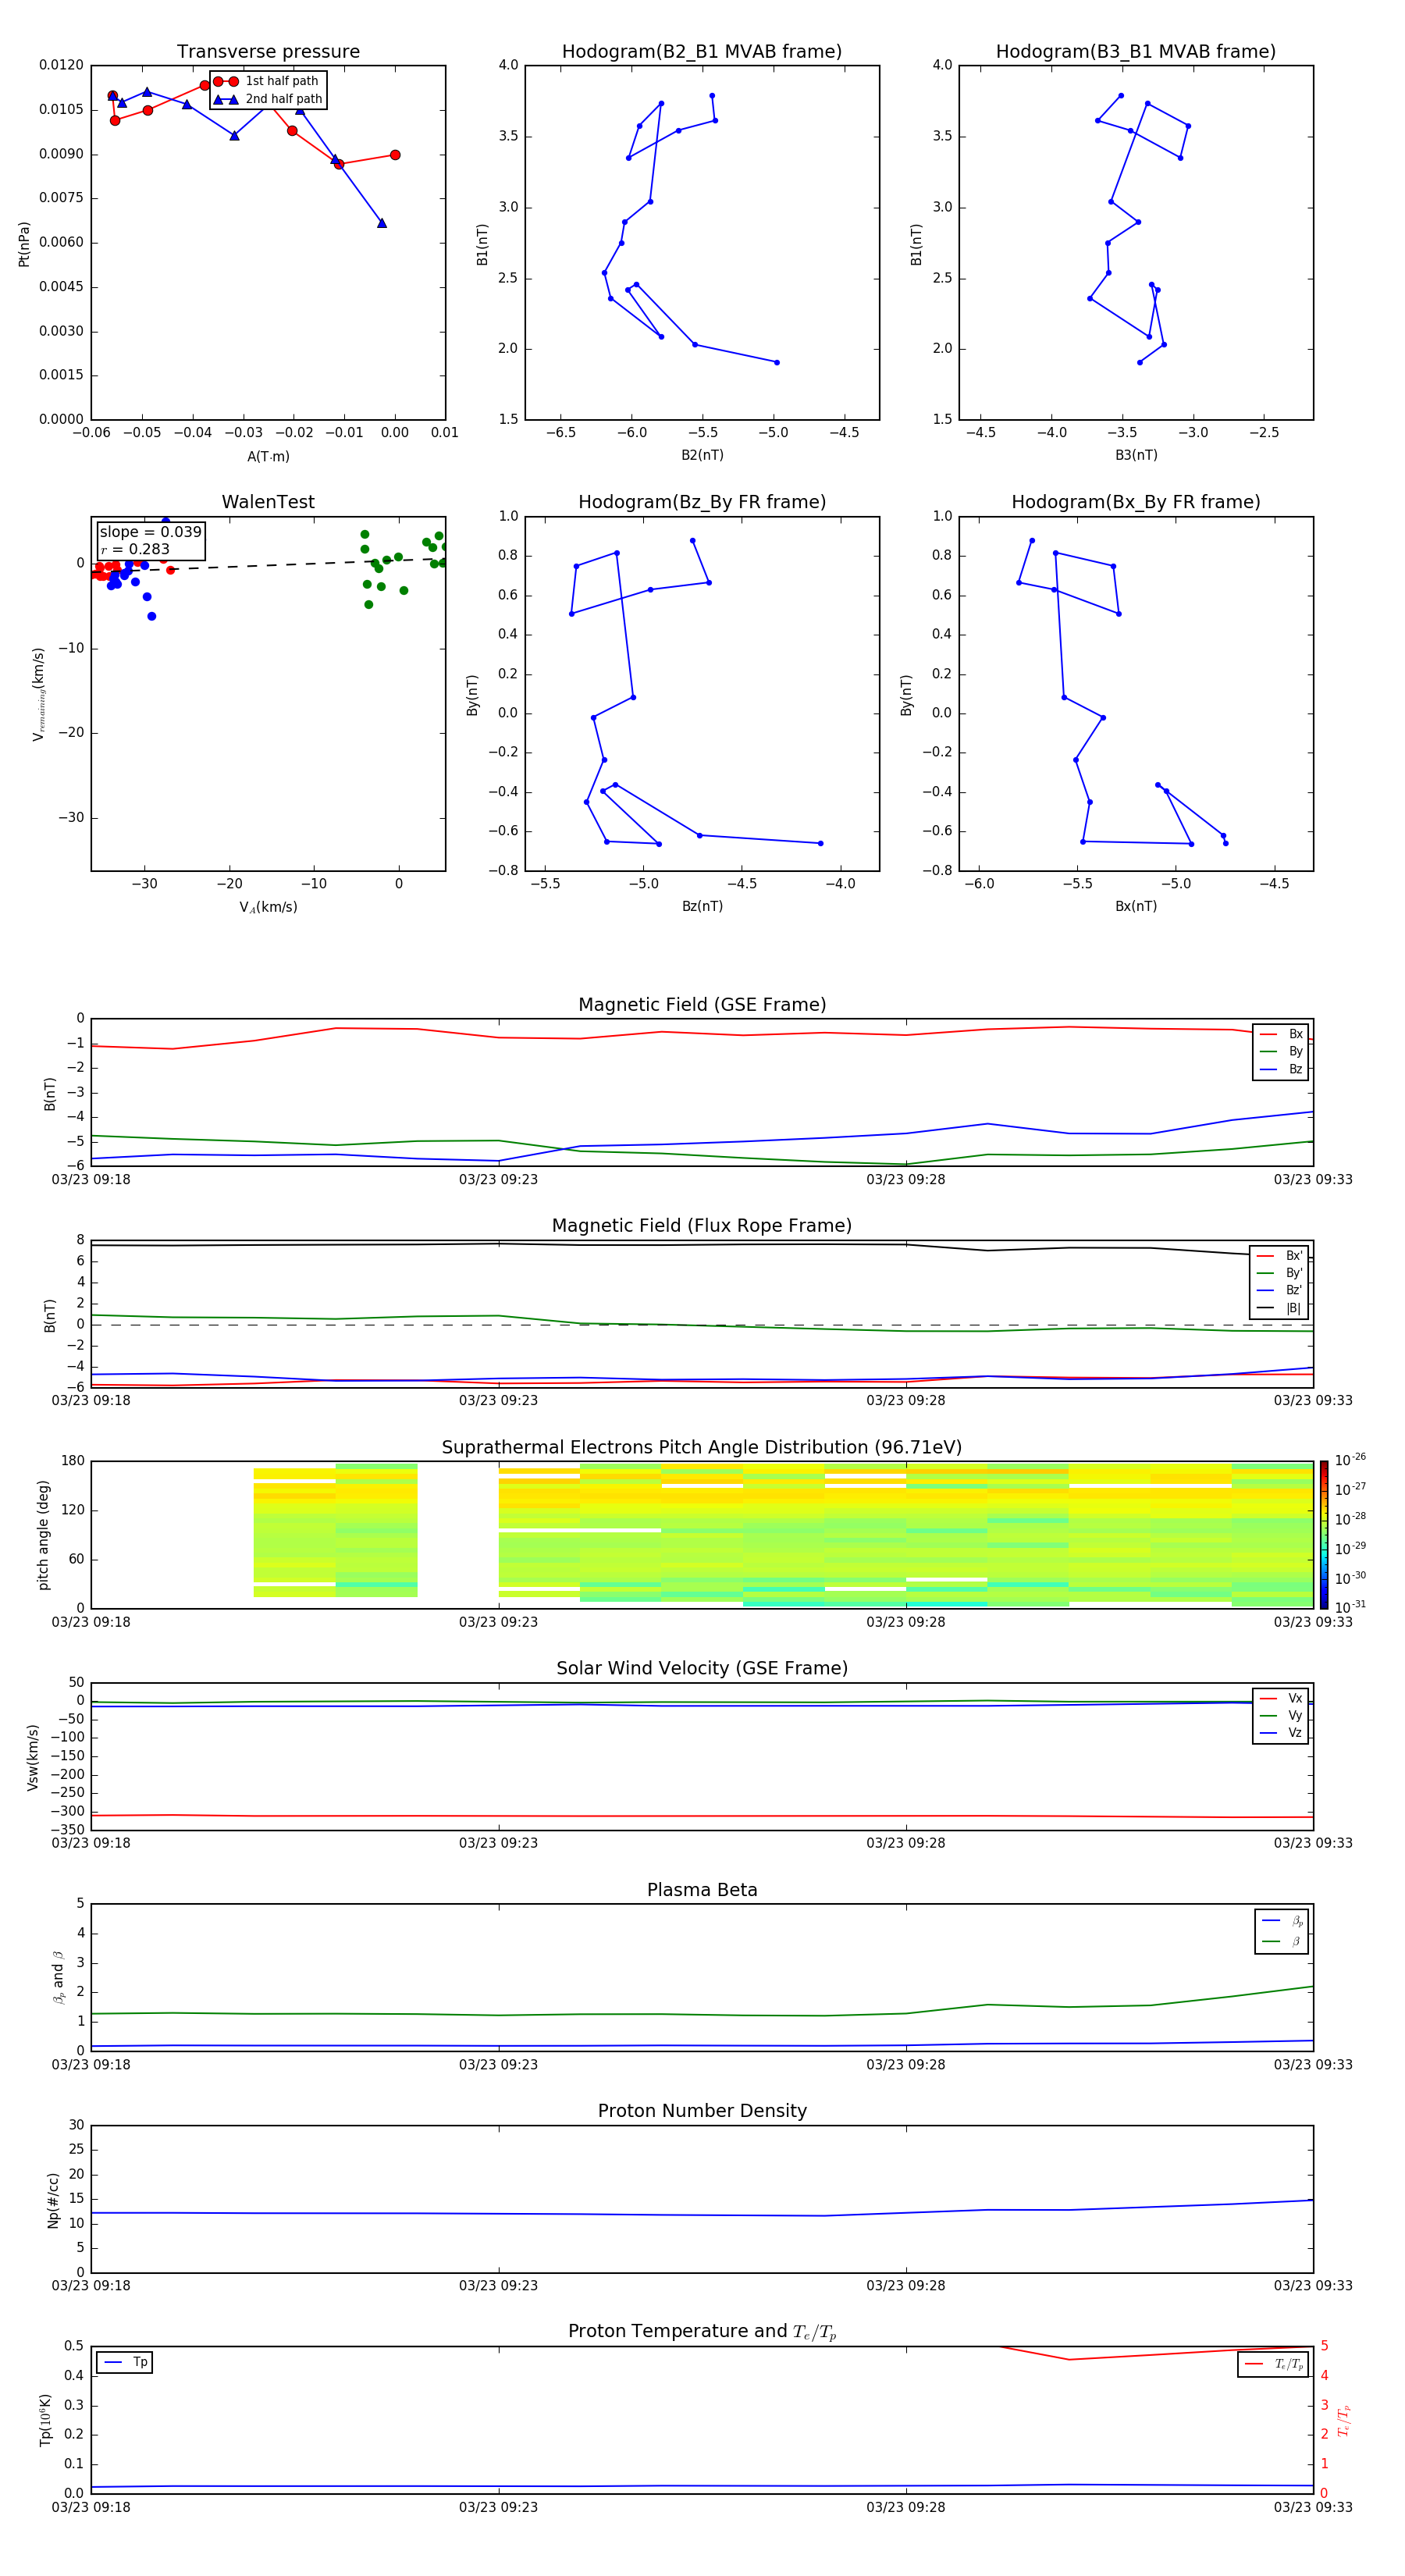Screen dimensions: 1405x2576
Task: Click the 'Solar Wind Velocity (GSE Frame)' title
Action: [702, 1669]
